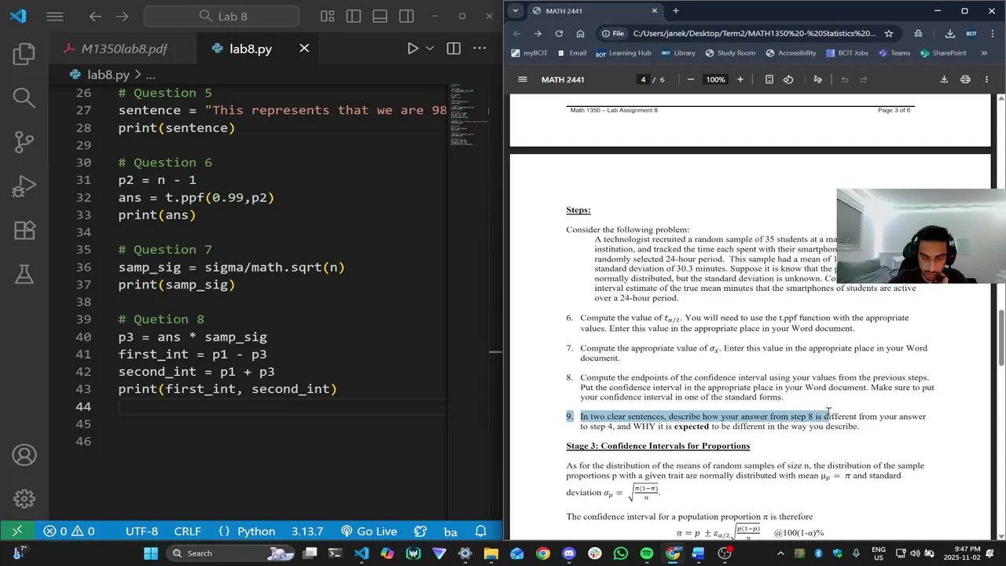
Task: Open the errors and warnings status indicator
Action: pyautogui.click(x=68, y=531)
